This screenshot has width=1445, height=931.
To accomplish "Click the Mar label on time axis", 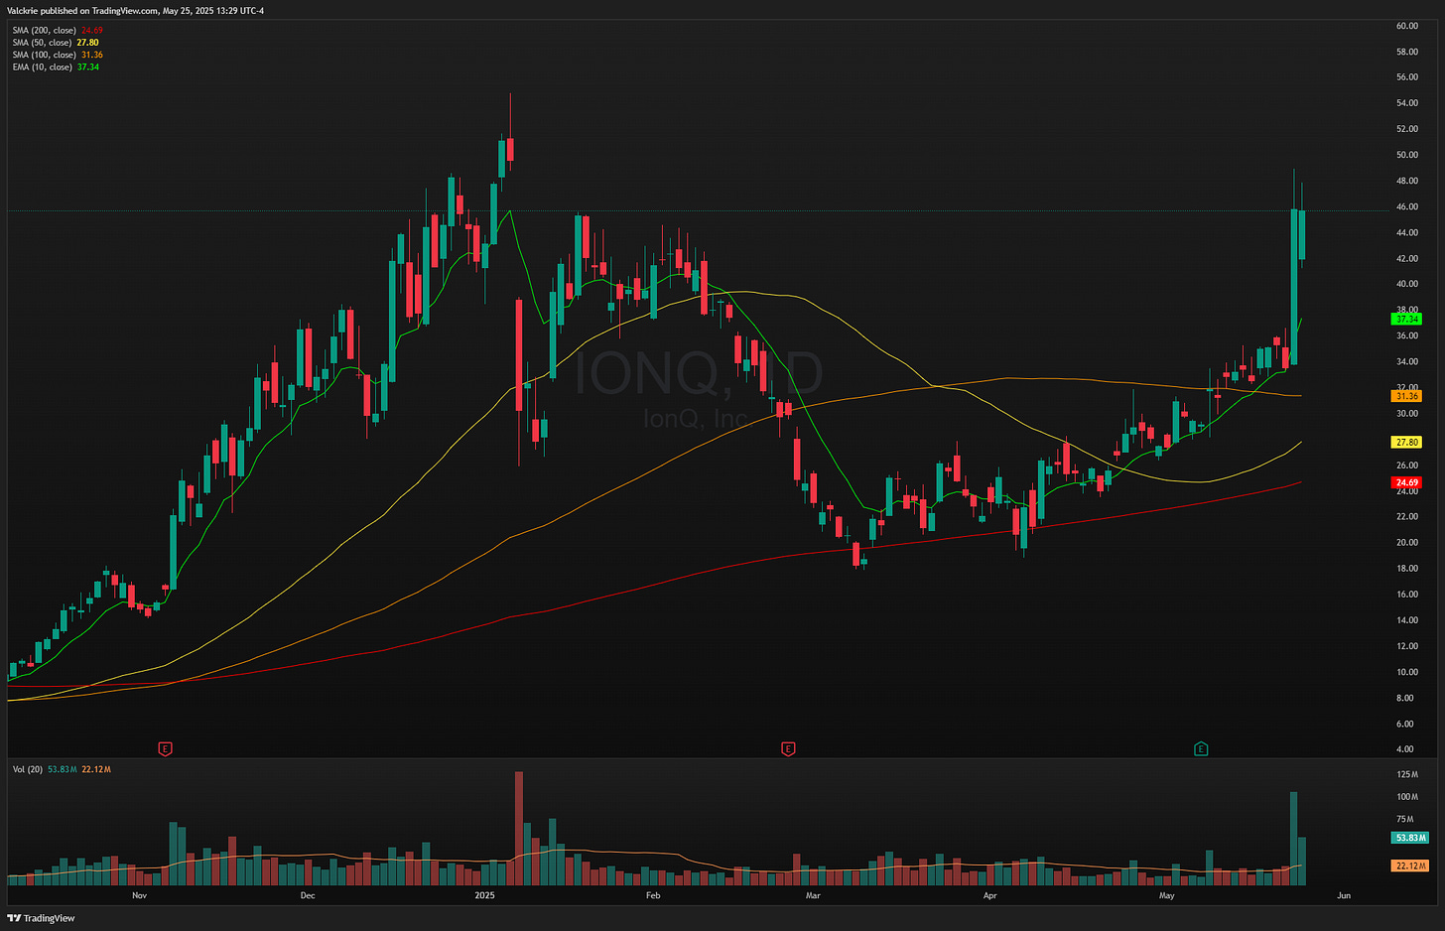I will pos(813,896).
